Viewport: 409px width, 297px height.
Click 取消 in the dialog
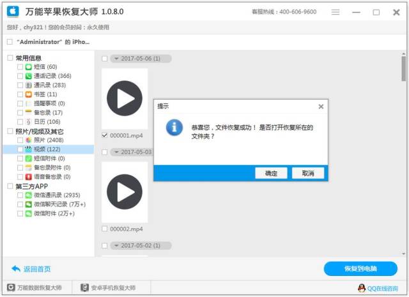308,173
